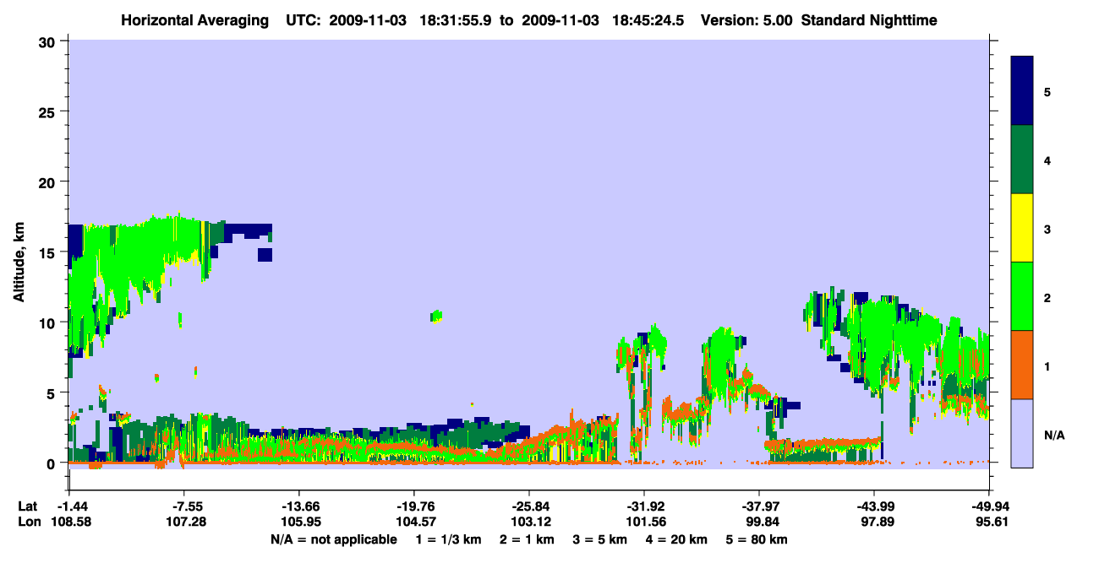Click longitude value 103.12
This screenshot has width=1099, height=563.
point(529,521)
